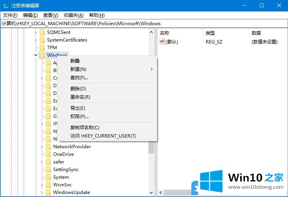Click tree scrollbar down arrow

coord(151,192)
